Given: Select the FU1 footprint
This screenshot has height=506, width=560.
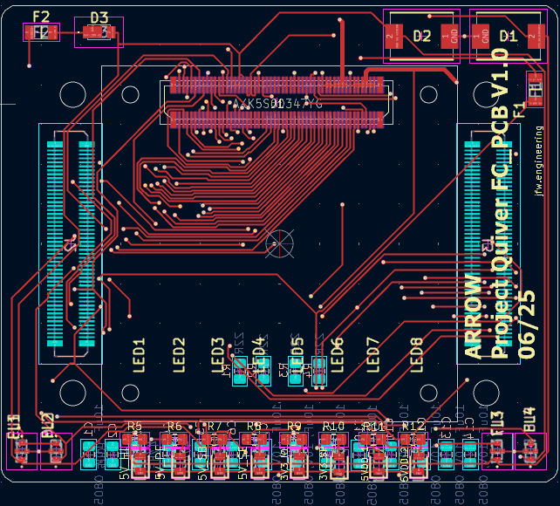Looking at the screenshot, I should pyautogui.click(x=22, y=451).
